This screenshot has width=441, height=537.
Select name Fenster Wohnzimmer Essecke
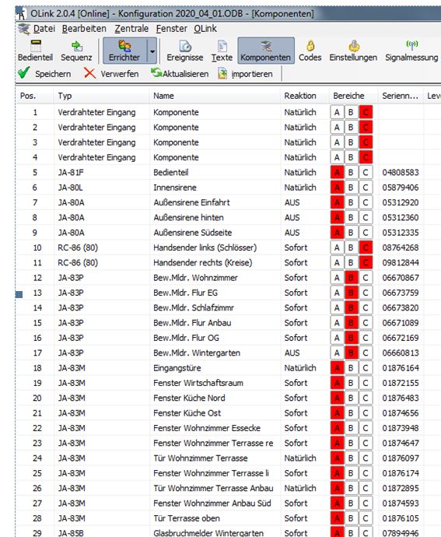click(207, 428)
